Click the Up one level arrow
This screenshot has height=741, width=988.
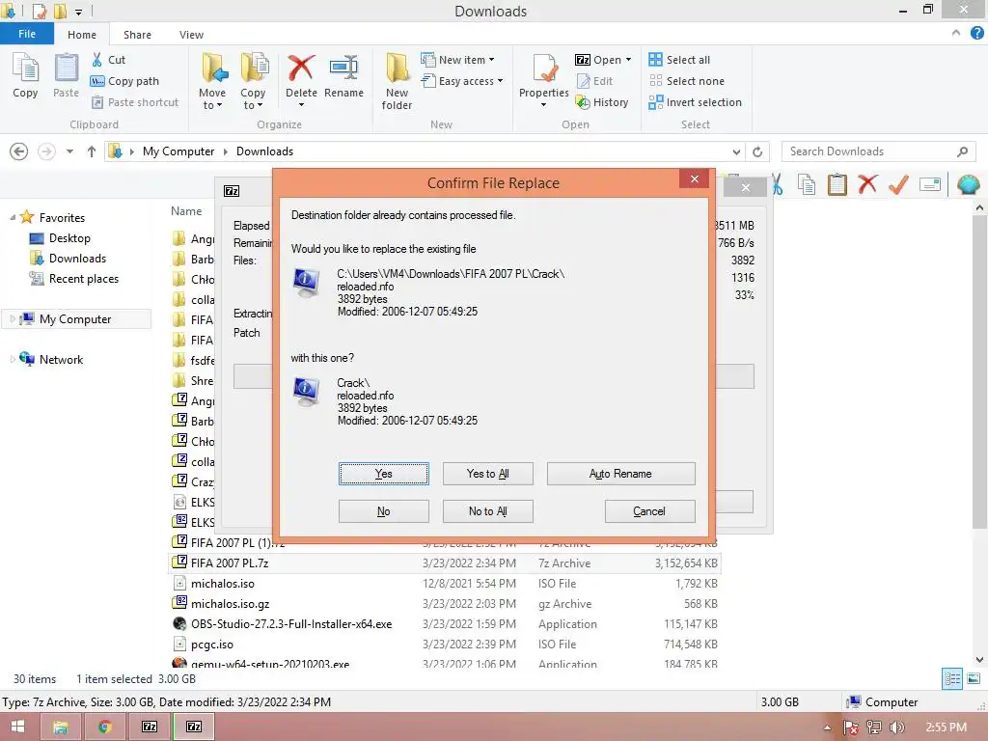point(92,151)
